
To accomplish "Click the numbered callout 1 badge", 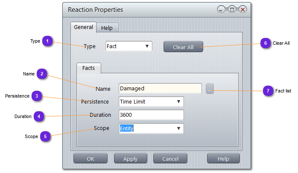I will 48,41.
